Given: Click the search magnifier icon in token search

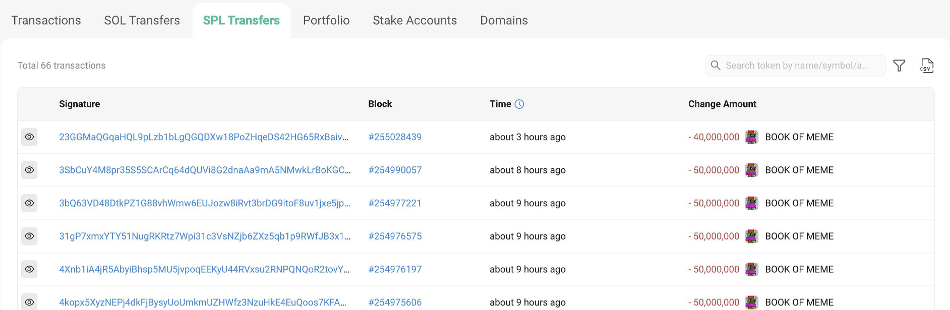Looking at the screenshot, I should click(715, 66).
